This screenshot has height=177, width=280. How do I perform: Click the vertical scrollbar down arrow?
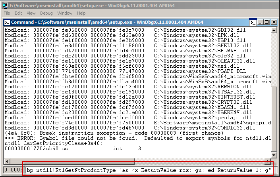[274, 155]
